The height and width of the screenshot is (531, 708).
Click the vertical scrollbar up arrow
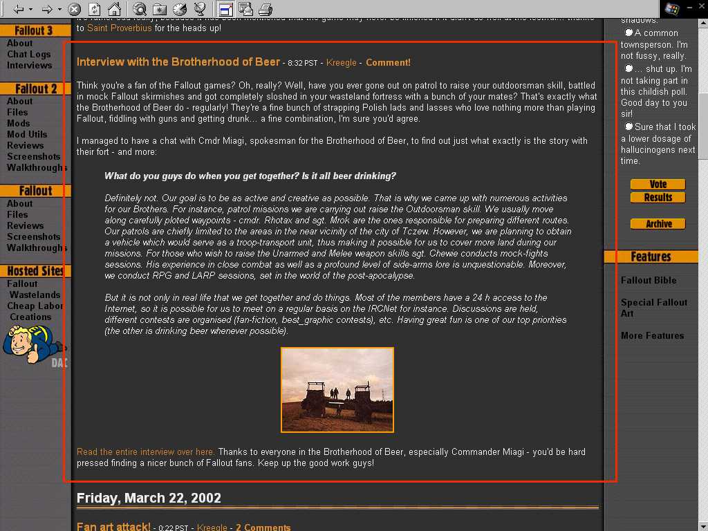pyautogui.click(x=703, y=23)
